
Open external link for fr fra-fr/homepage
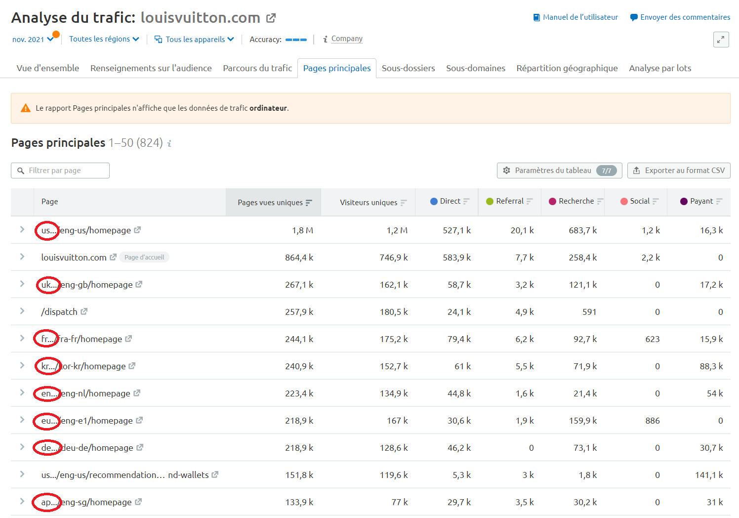[x=128, y=339]
